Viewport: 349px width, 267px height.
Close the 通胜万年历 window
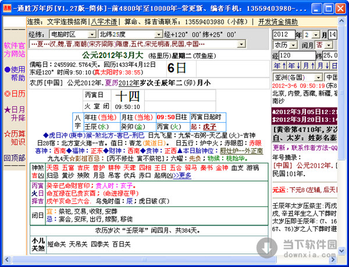click(340, 9)
